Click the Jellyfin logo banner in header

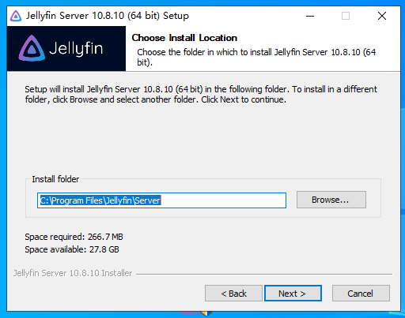click(x=66, y=48)
